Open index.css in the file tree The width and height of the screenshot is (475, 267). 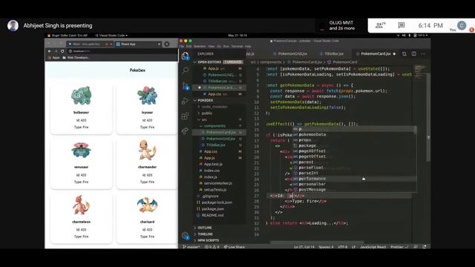(x=212, y=171)
